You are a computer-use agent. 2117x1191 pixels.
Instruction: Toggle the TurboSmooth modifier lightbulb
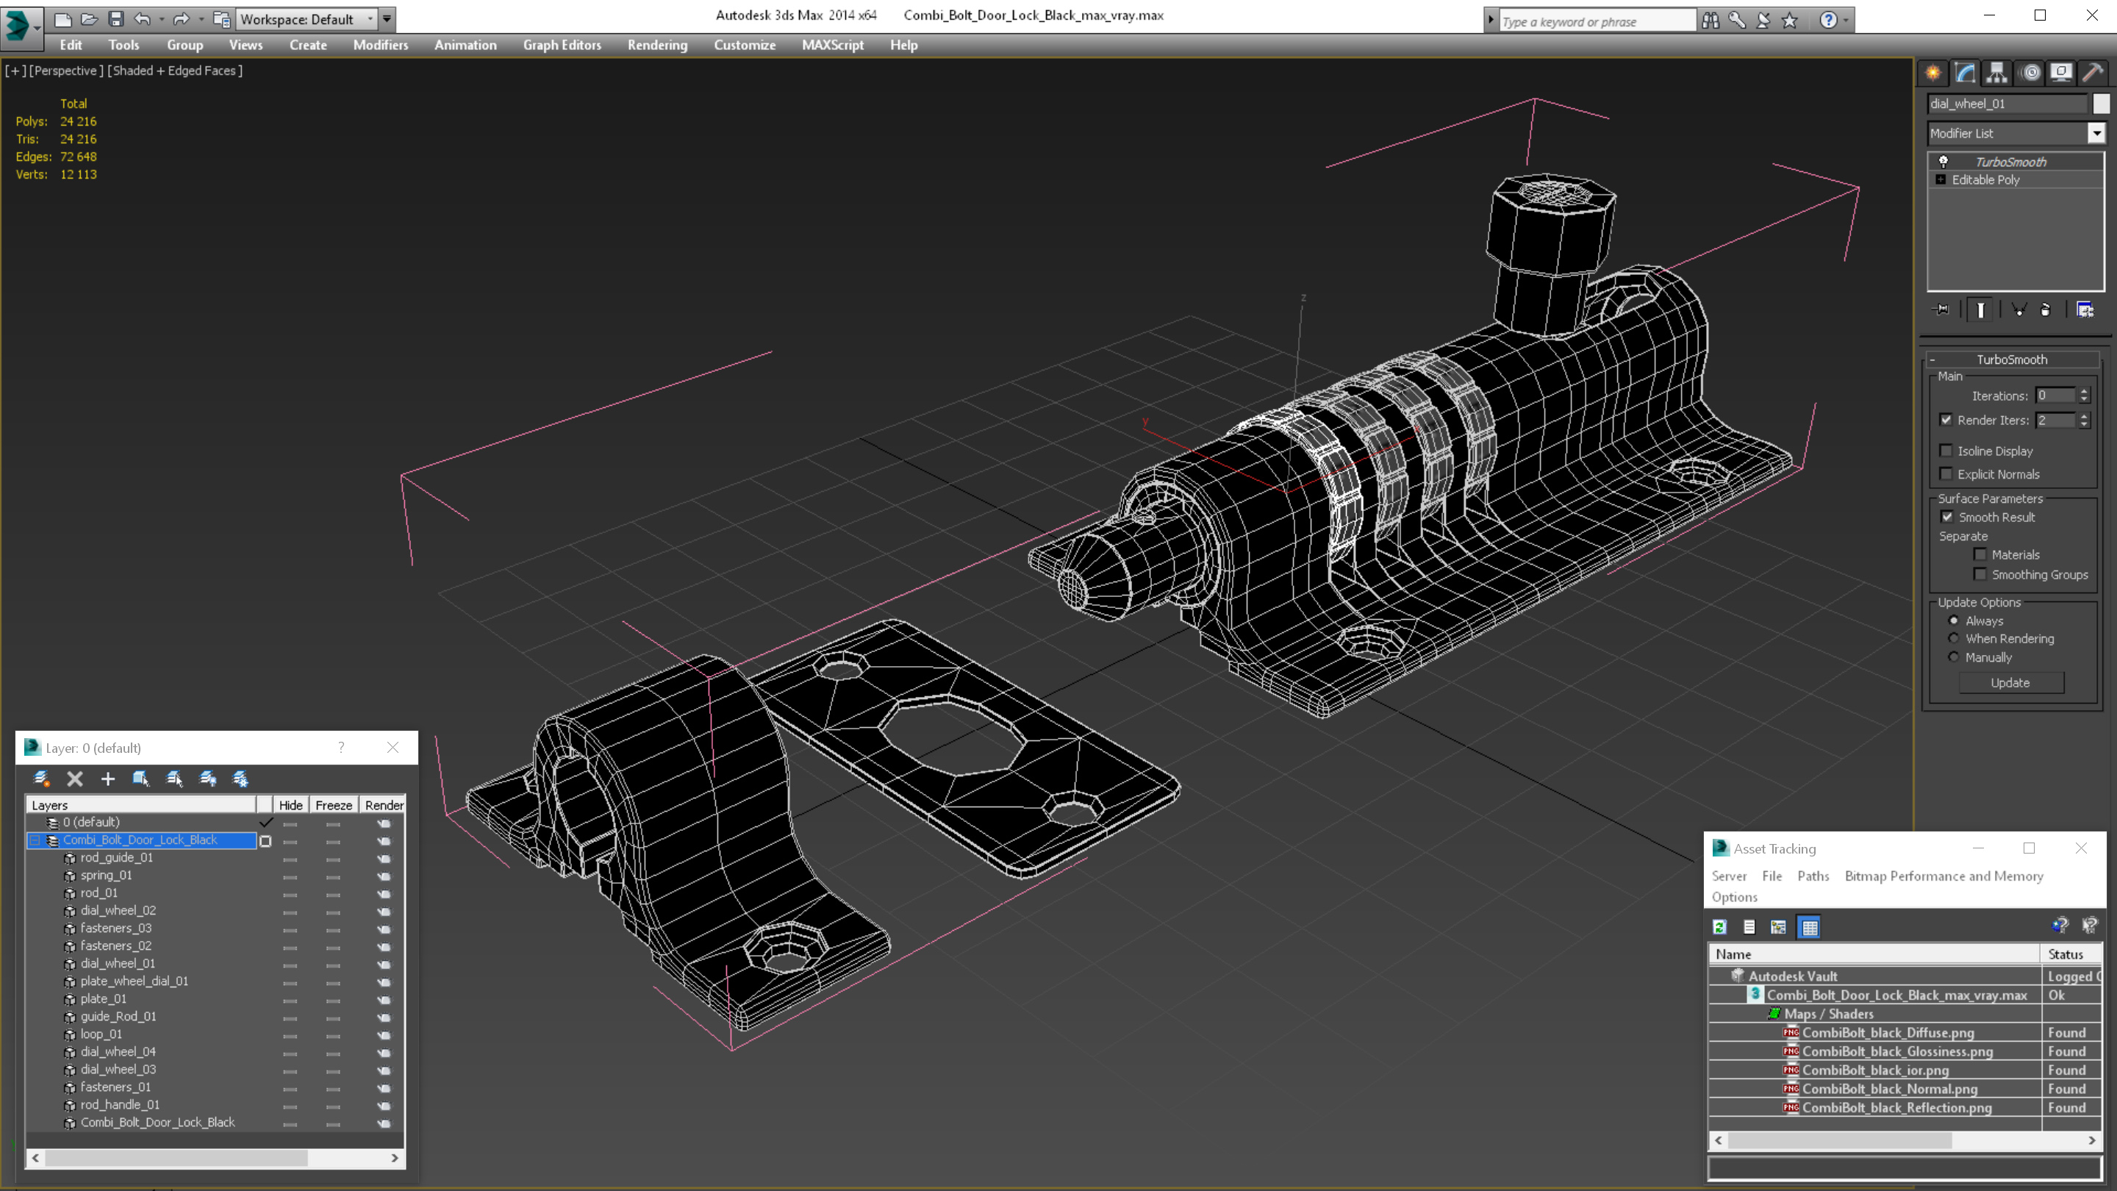1944,162
